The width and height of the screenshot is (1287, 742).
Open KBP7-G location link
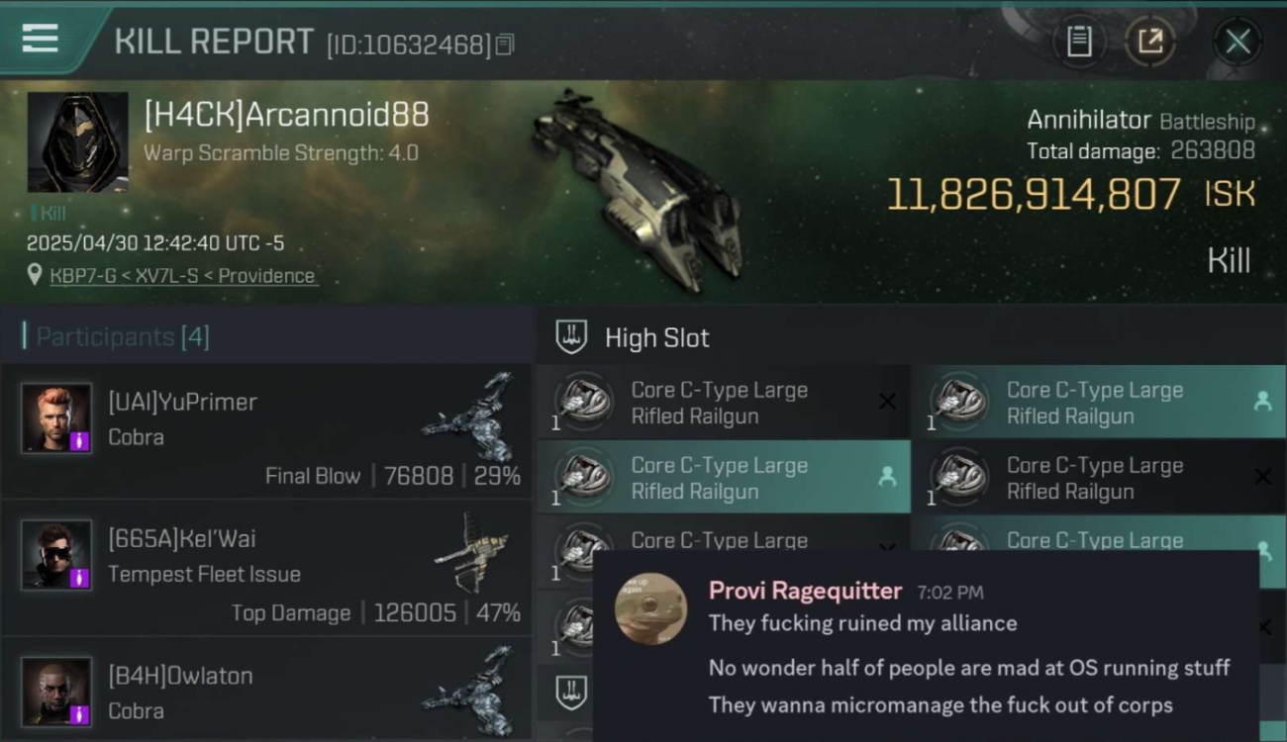pos(184,276)
